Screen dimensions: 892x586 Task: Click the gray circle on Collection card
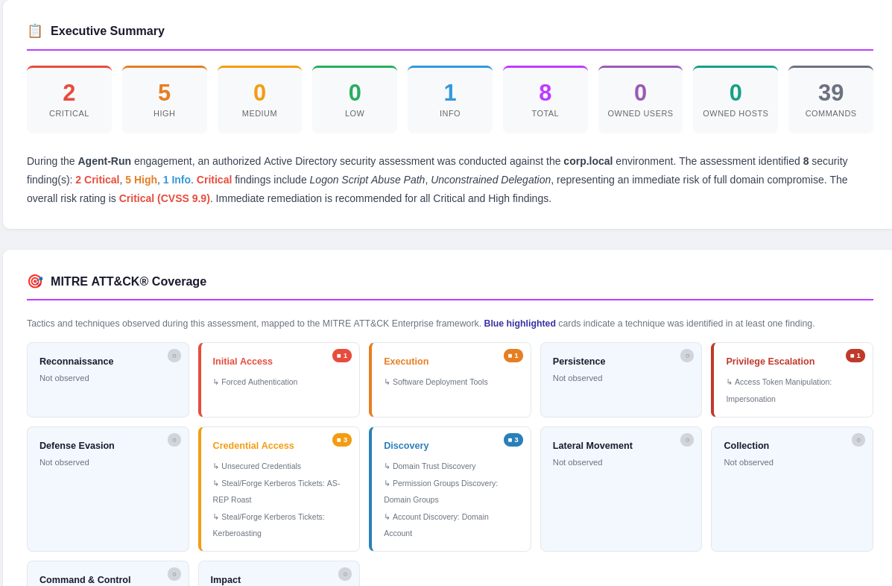858,440
